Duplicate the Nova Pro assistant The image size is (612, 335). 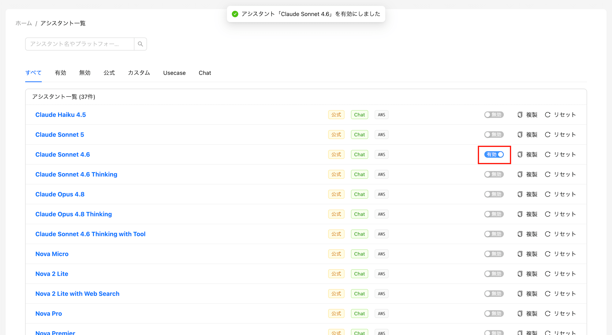[x=528, y=314]
